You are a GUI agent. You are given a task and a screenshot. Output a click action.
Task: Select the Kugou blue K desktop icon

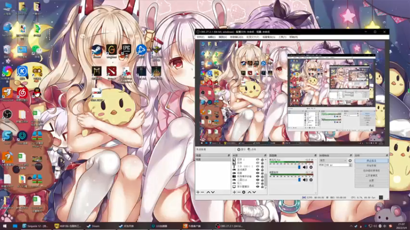tap(22, 72)
